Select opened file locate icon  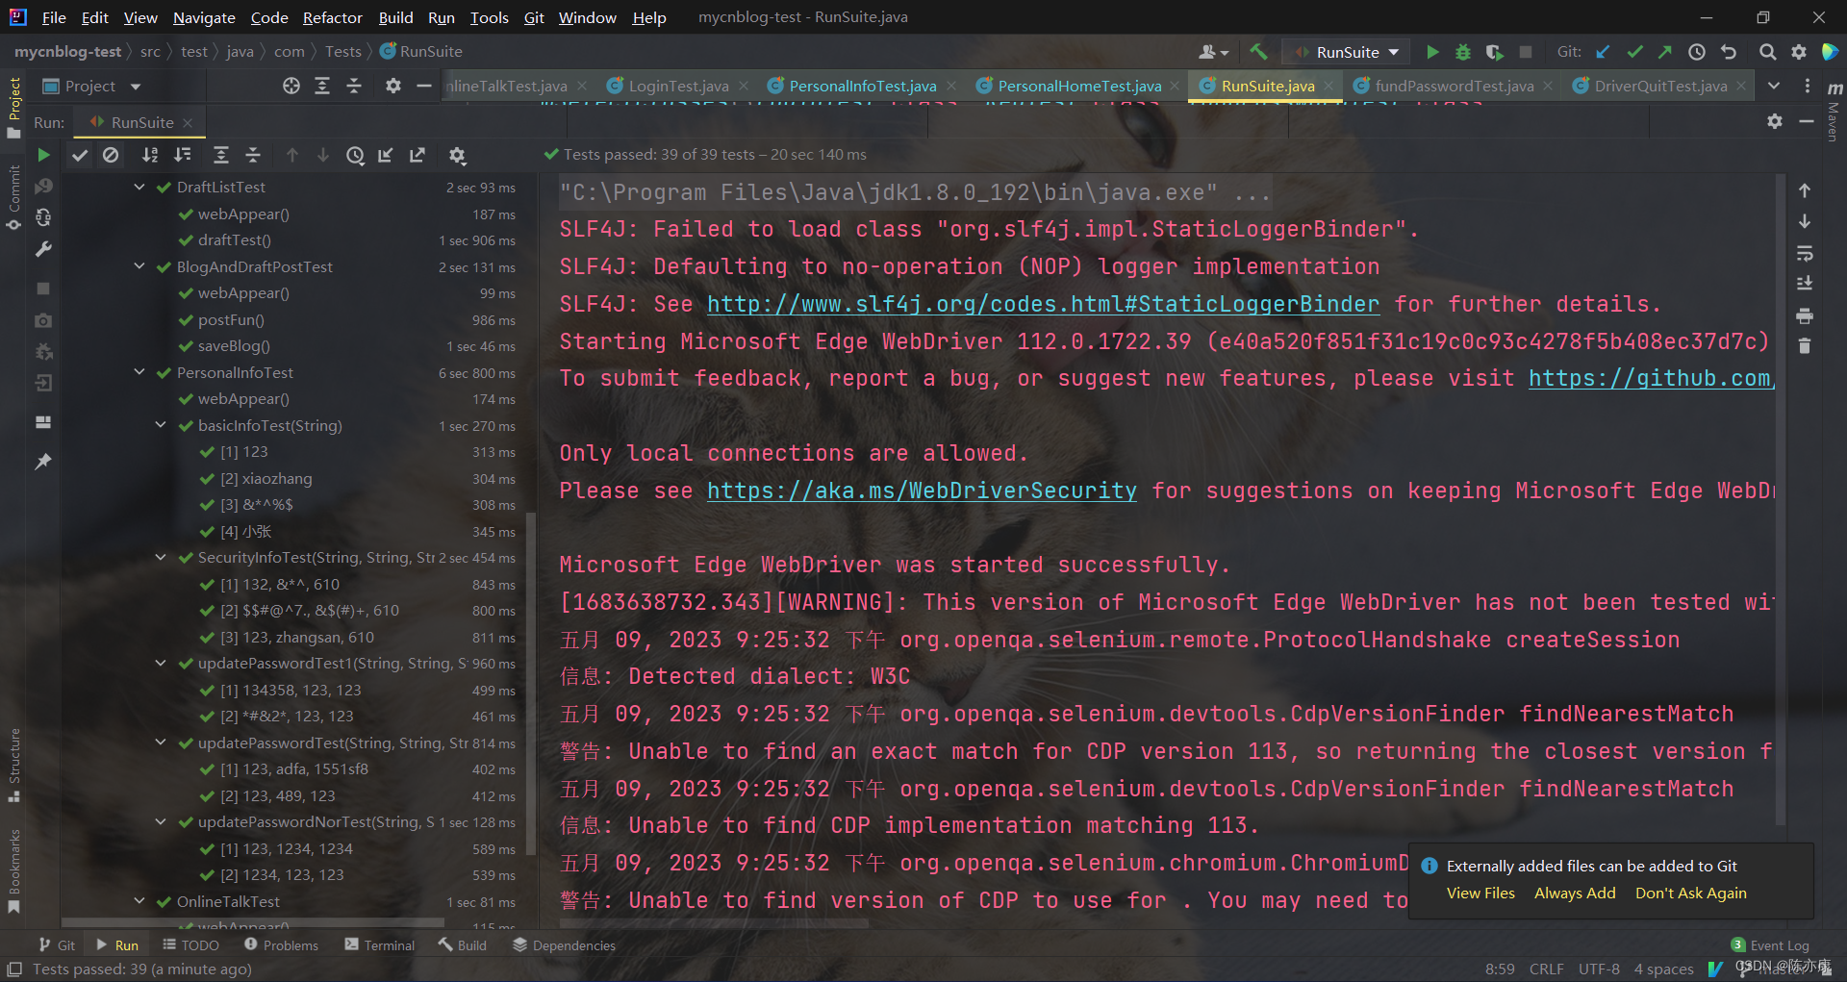pyautogui.click(x=291, y=86)
